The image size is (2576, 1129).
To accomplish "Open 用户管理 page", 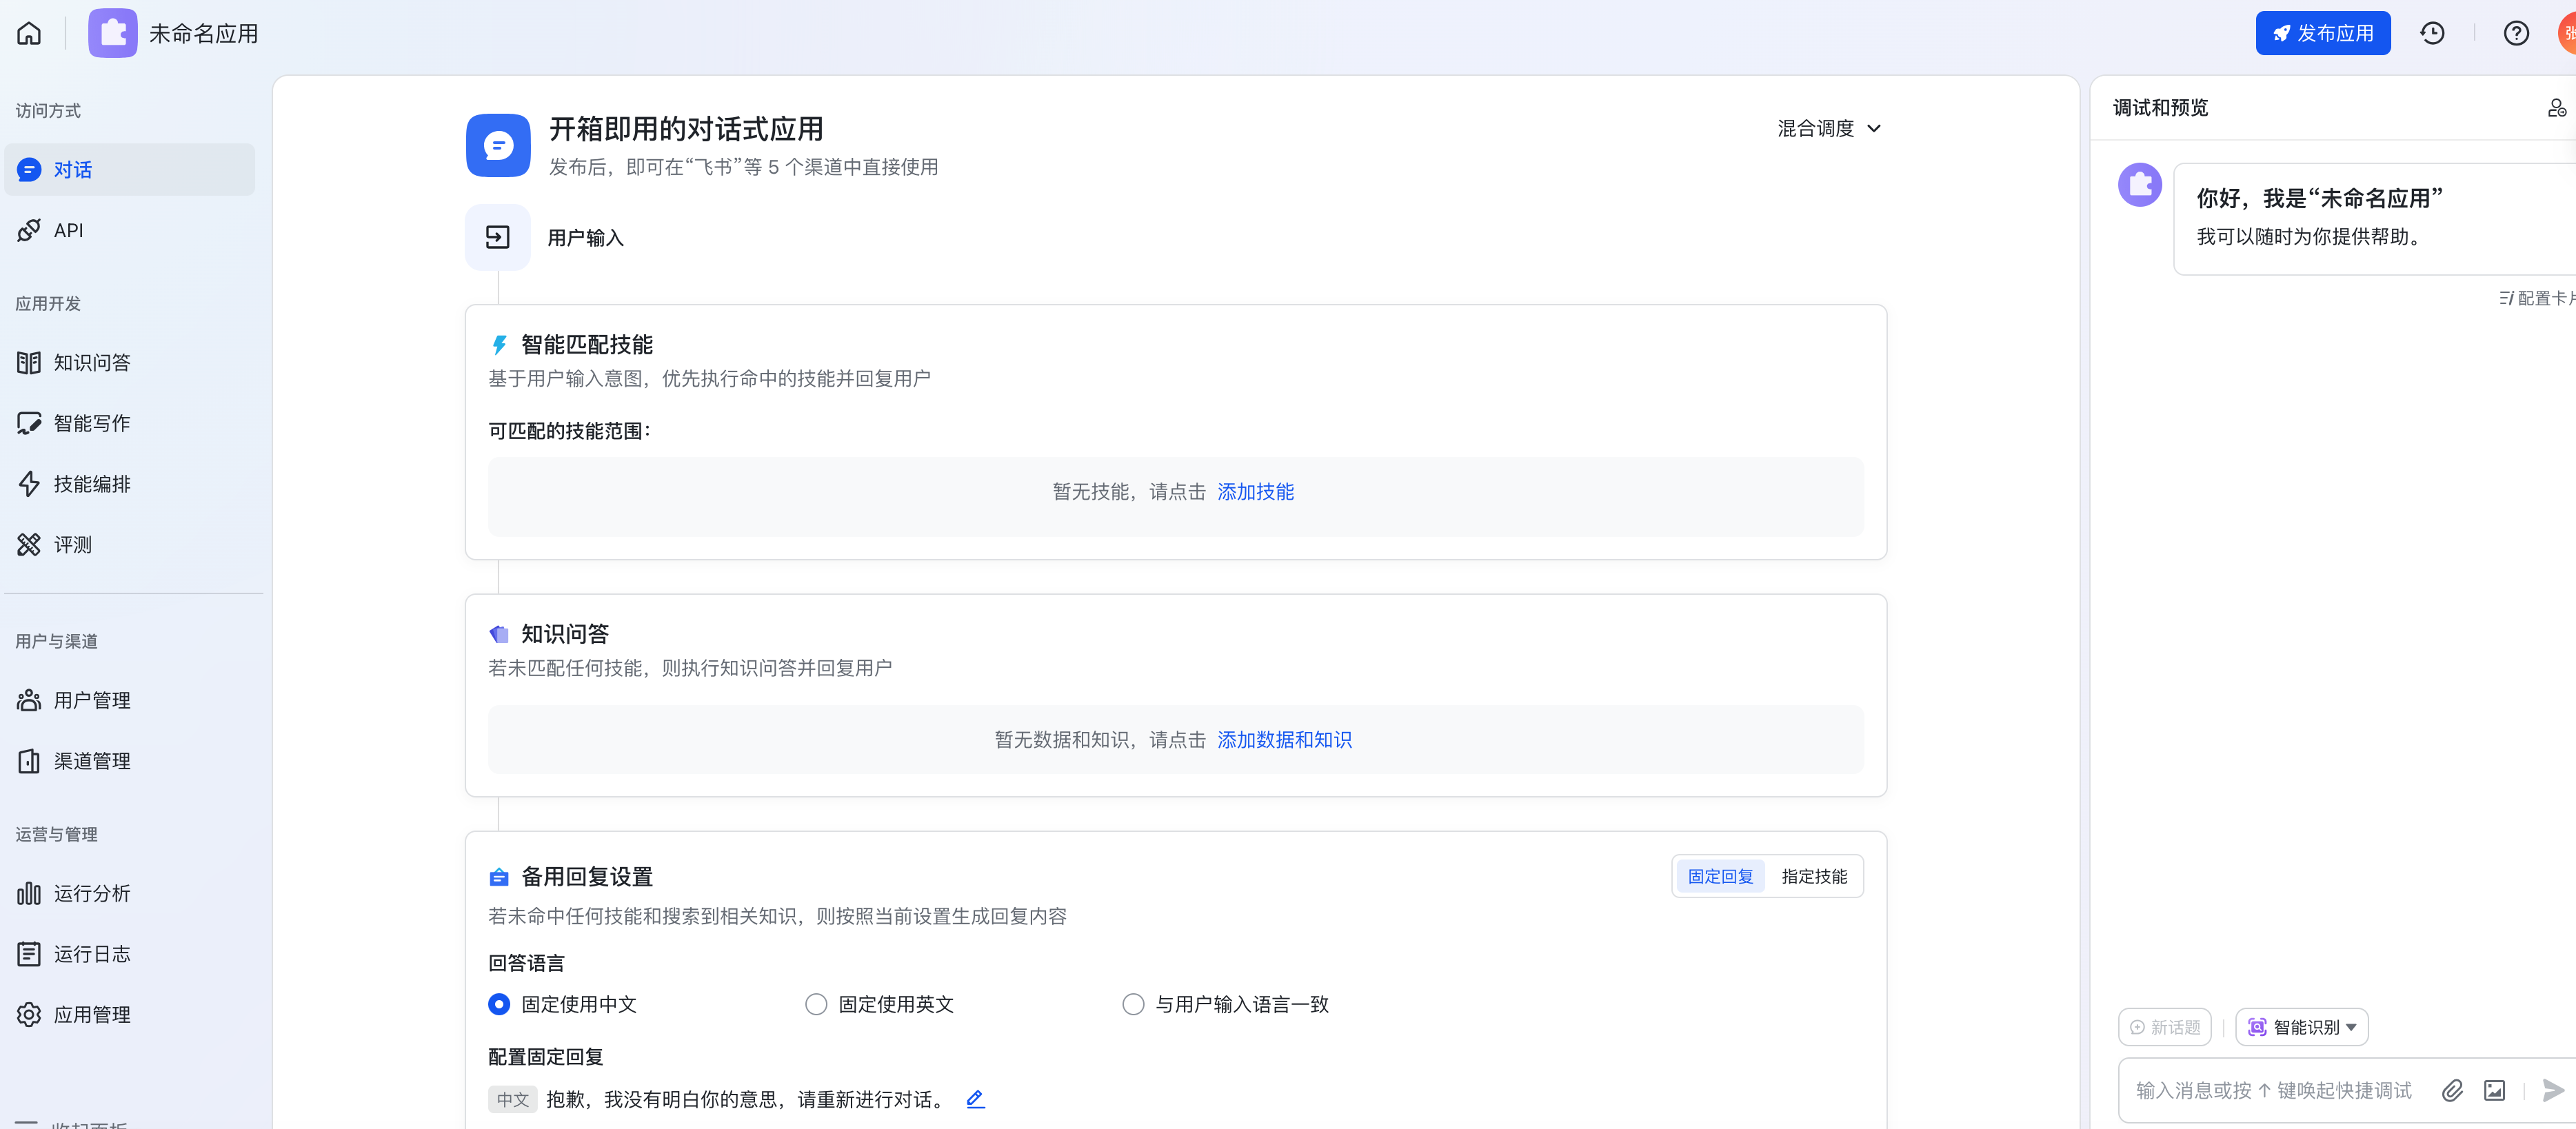I will point(129,700).
